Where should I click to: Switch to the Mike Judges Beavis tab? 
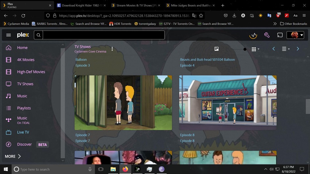click(191, 5)
